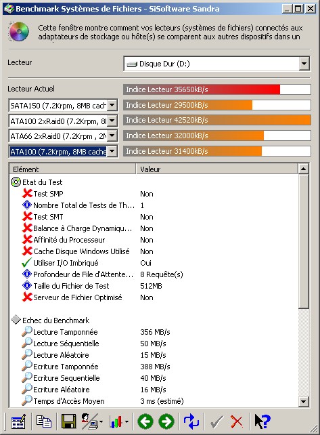Viewport: 320px width, 435px height.
Task: Click the Valeur column header
Action: (216, 169)
